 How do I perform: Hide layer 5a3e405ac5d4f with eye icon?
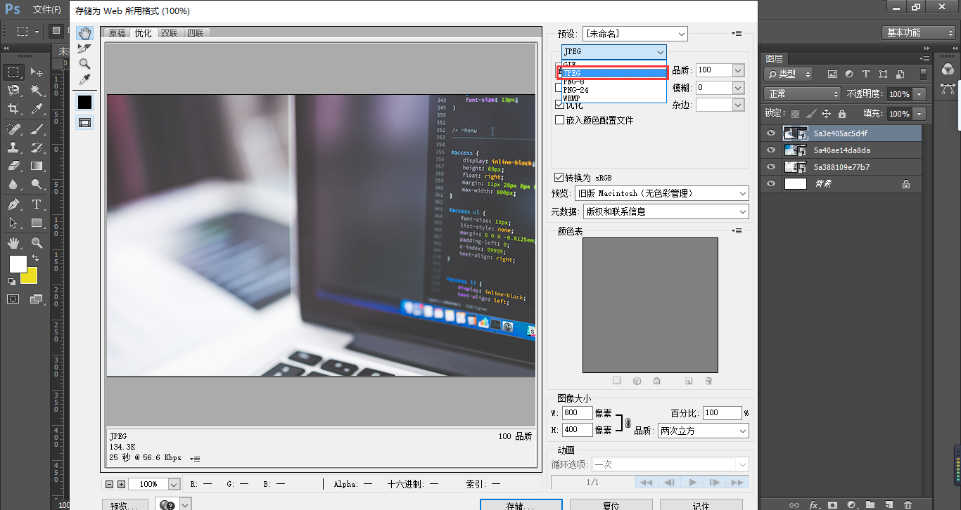coord(771,133)
